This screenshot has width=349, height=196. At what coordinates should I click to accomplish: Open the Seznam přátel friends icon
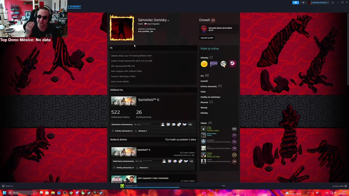(345, 186)
